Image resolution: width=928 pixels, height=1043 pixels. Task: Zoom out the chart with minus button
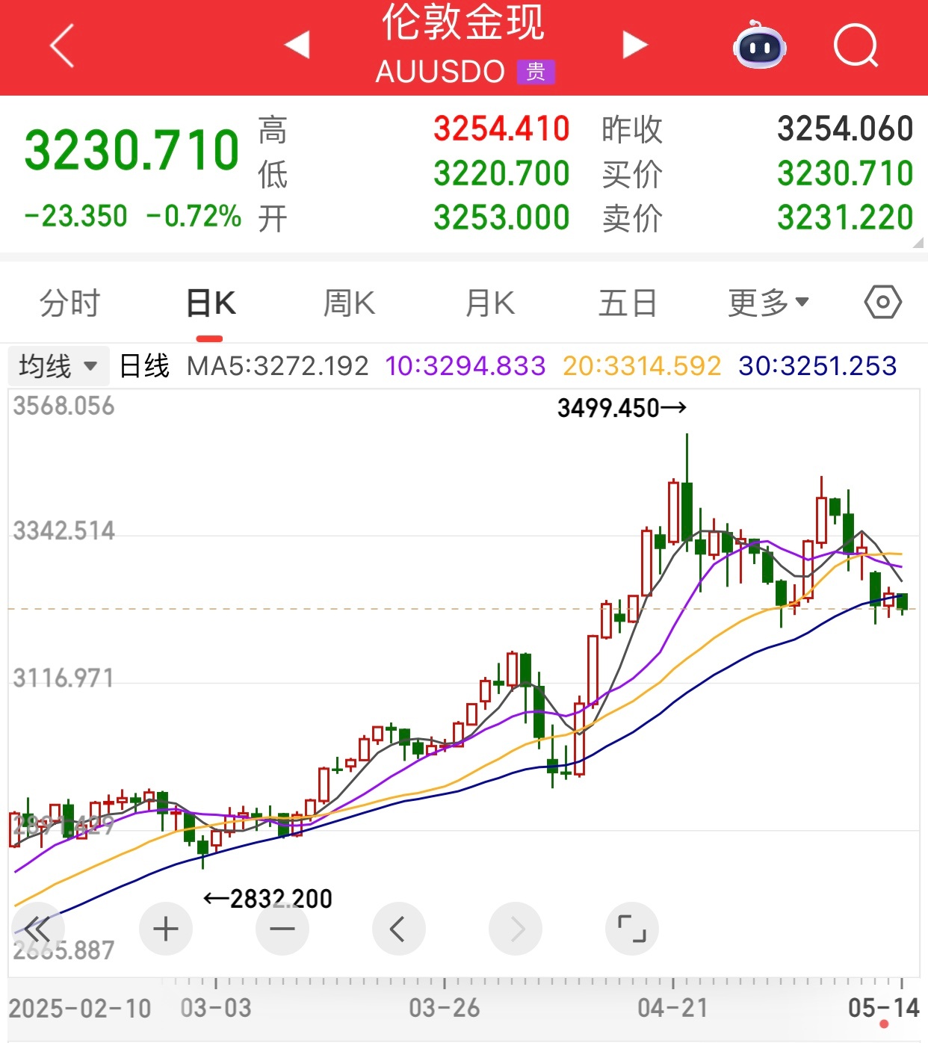coord(282,929)
